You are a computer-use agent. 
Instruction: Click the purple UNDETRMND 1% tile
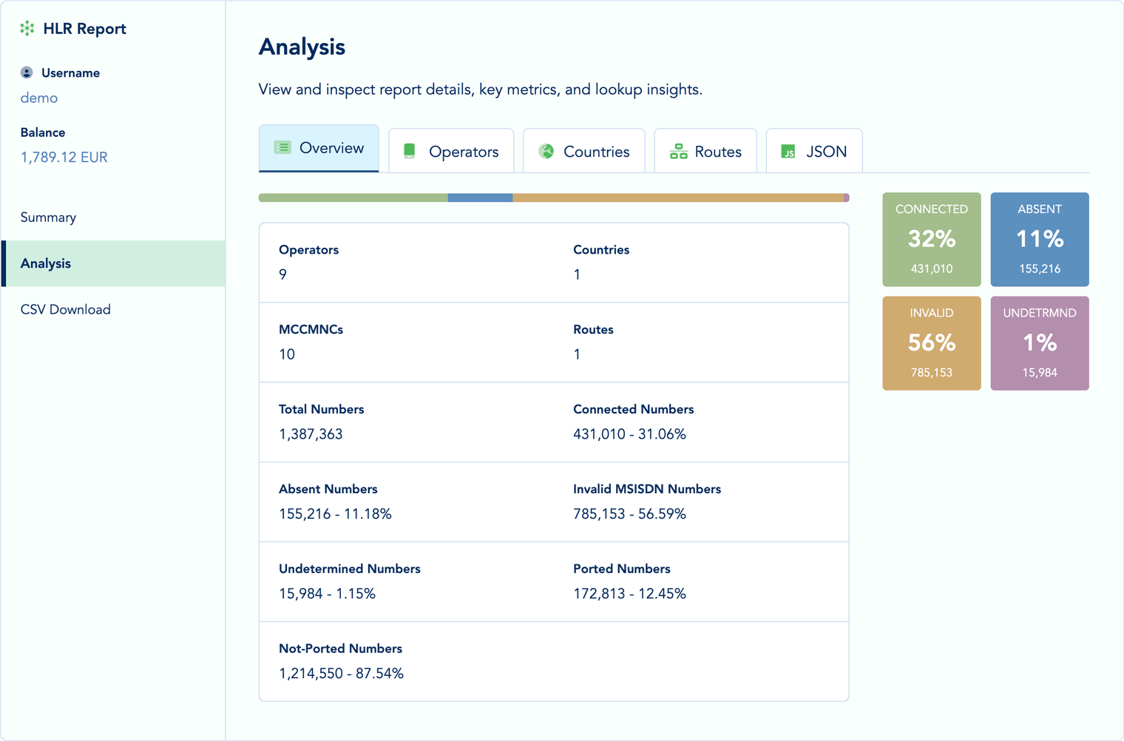coord(1039,343)
